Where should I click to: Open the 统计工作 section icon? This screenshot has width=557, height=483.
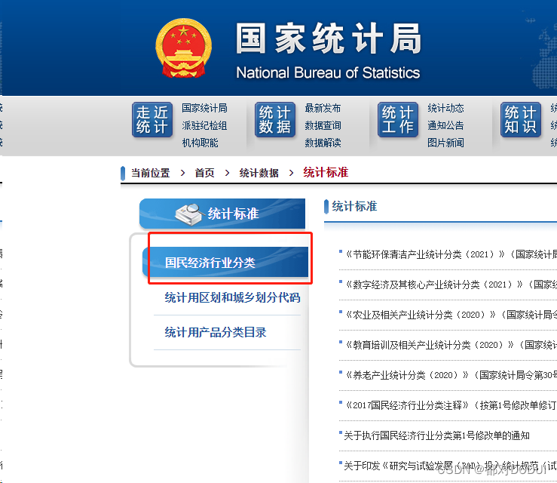398,119
